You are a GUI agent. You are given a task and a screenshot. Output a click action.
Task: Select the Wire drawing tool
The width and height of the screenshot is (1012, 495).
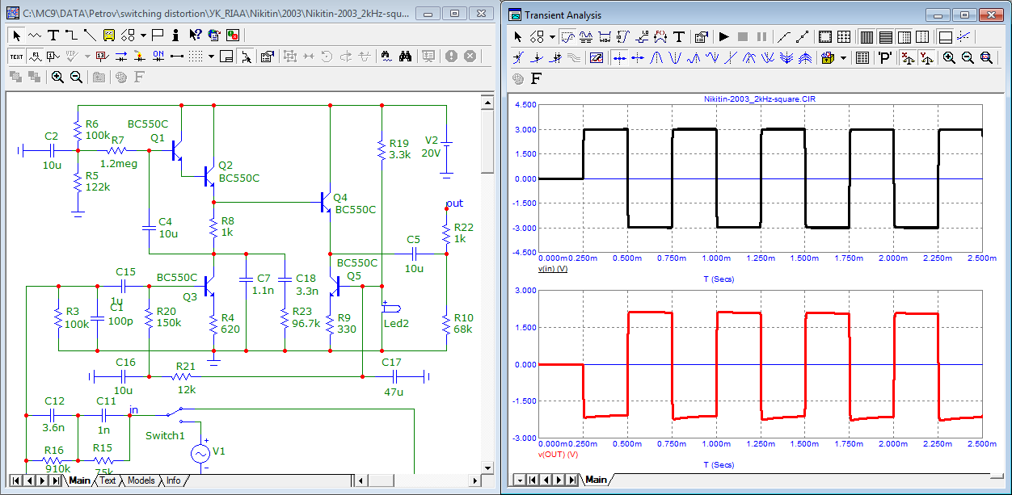(71, 35)
